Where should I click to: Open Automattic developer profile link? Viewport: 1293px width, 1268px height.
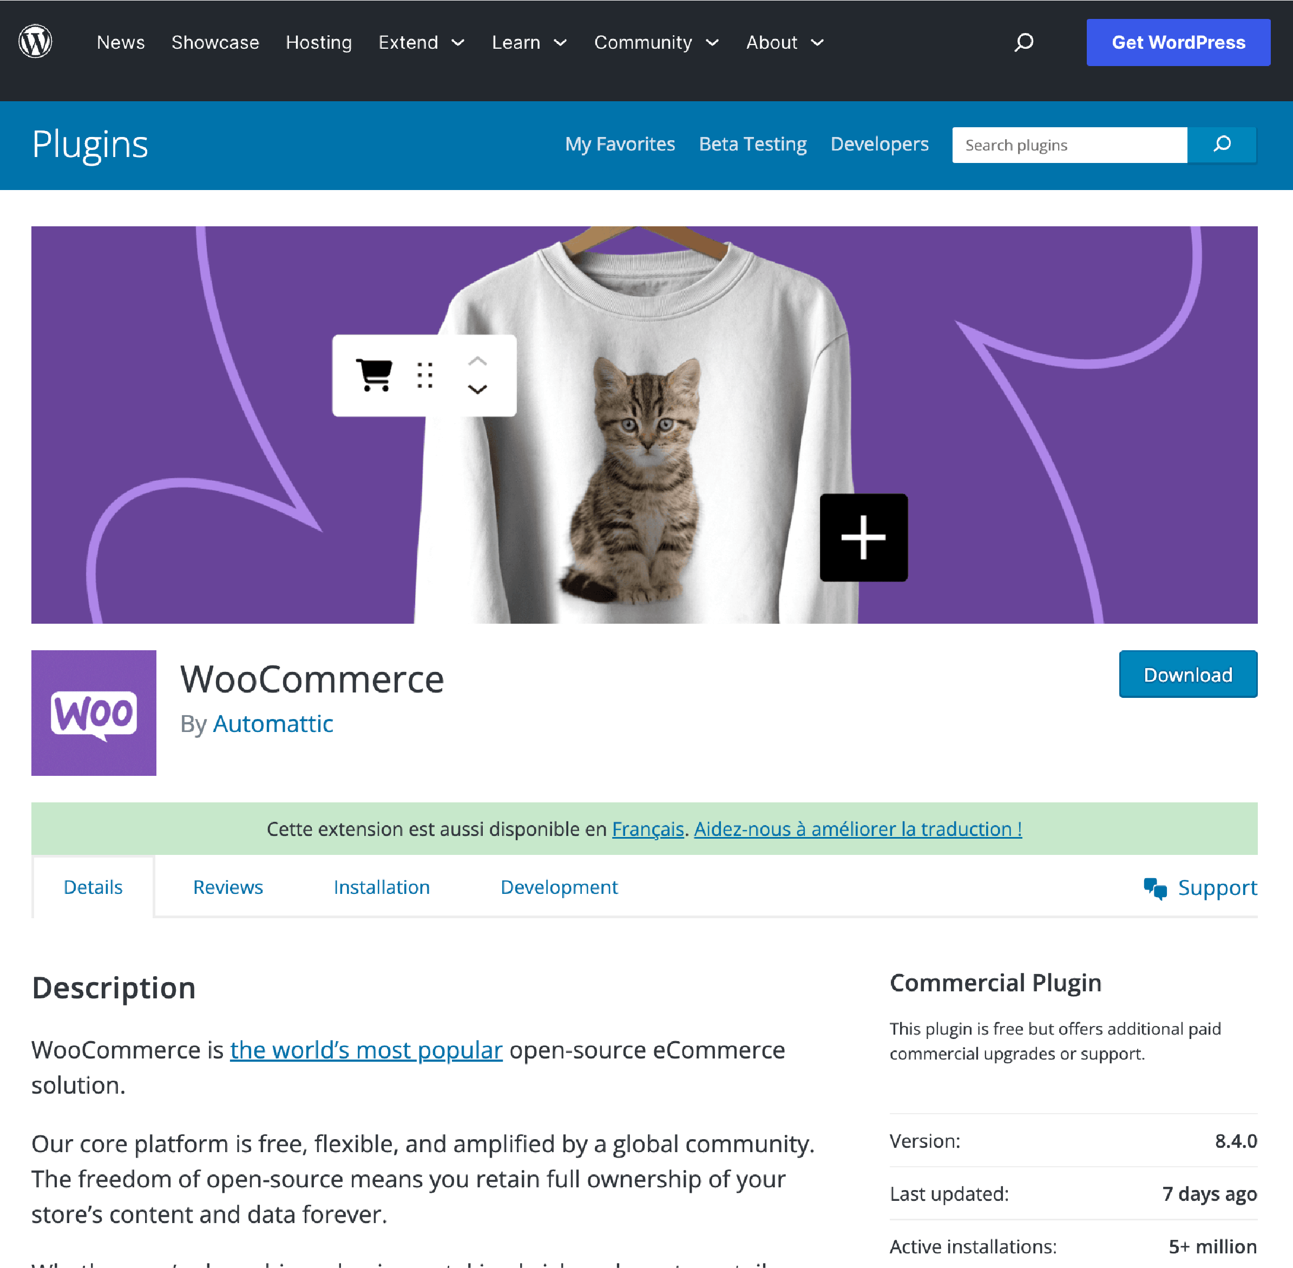pyautogui.click(x=272, y=723)
